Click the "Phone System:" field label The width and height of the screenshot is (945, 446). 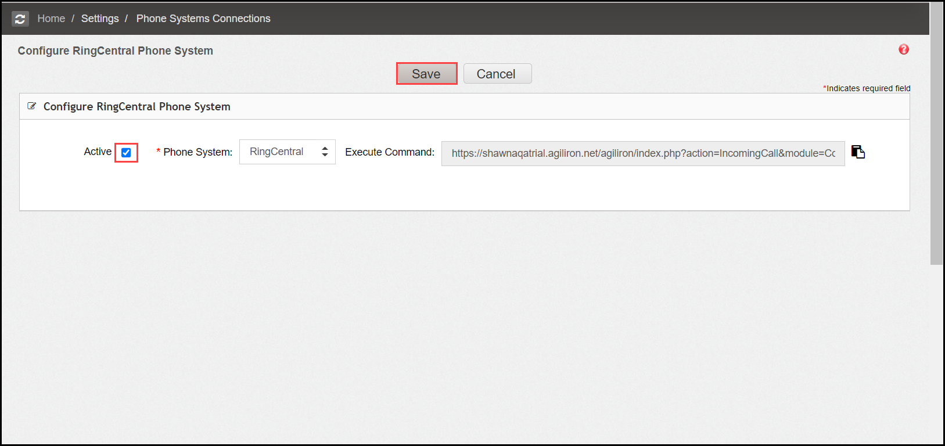(x=197, y=152)
